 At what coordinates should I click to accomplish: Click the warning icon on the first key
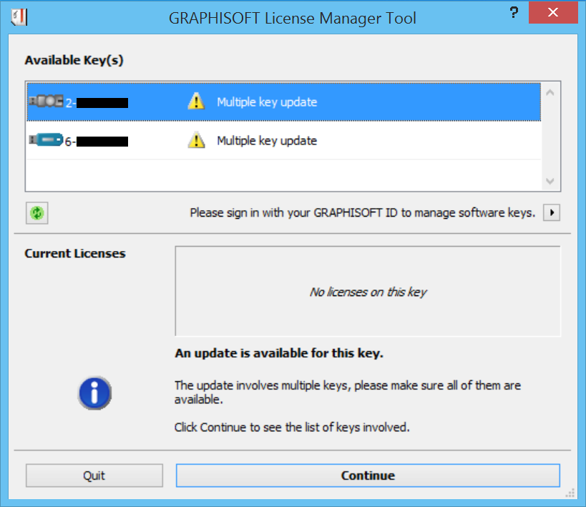click(196, 102)
